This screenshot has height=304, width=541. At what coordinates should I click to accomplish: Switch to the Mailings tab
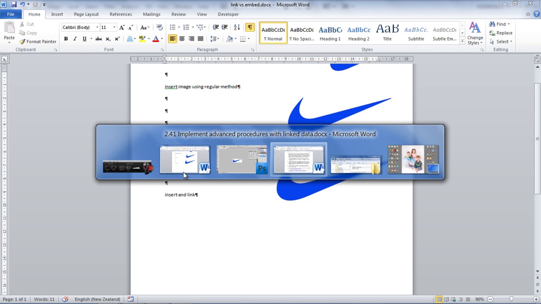click(152, 14)
